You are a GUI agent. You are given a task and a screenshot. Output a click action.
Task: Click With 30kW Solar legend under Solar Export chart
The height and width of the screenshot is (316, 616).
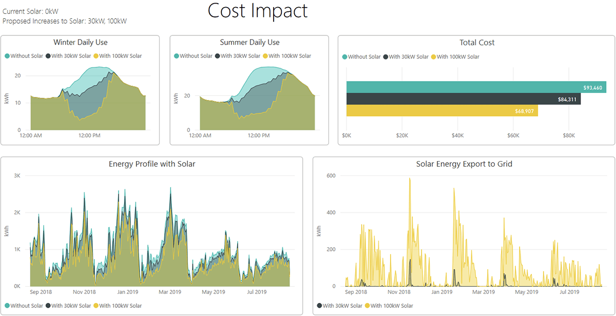[342, 306]
